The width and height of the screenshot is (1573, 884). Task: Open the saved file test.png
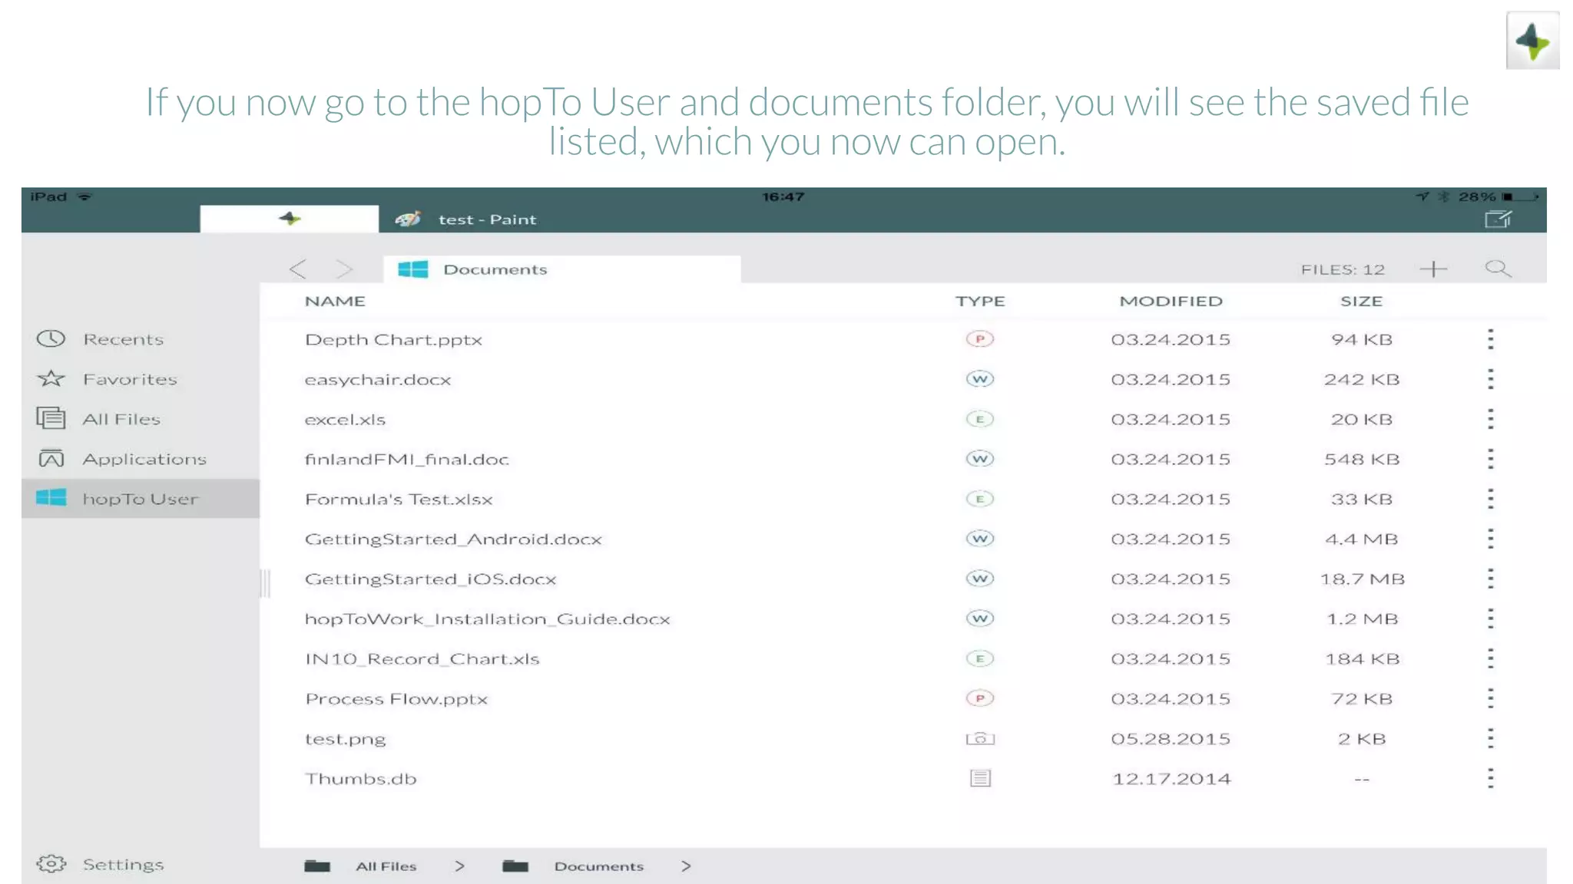tap(345, 738)
